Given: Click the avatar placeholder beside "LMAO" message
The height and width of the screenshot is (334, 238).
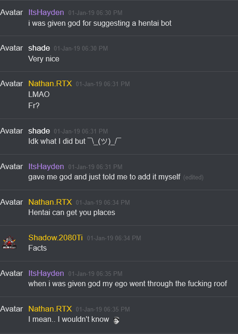Looking at the screenshot, I should [x=12, y=83].
